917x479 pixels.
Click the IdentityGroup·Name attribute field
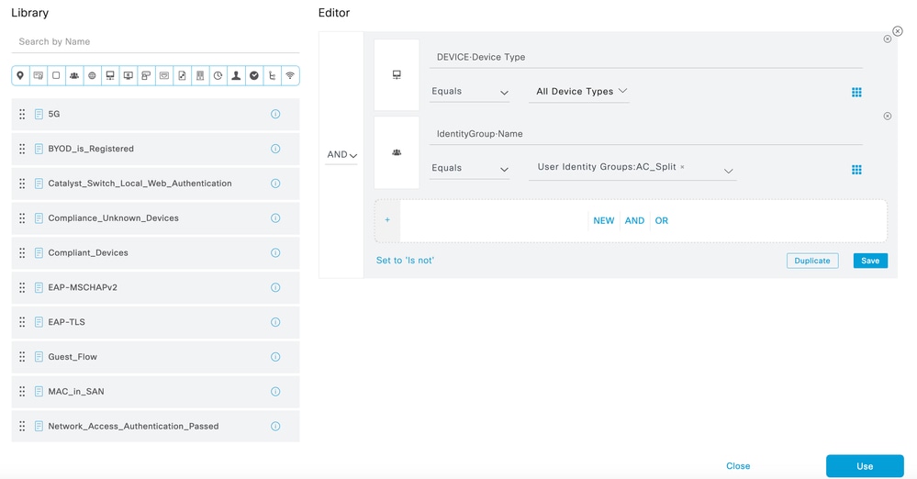pos(645,134)
